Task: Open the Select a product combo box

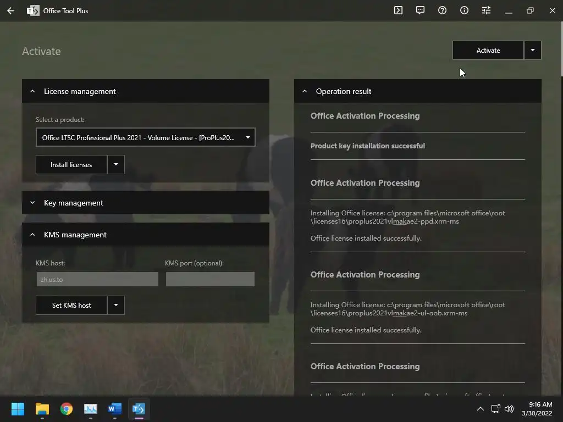Action: [145, 137]
